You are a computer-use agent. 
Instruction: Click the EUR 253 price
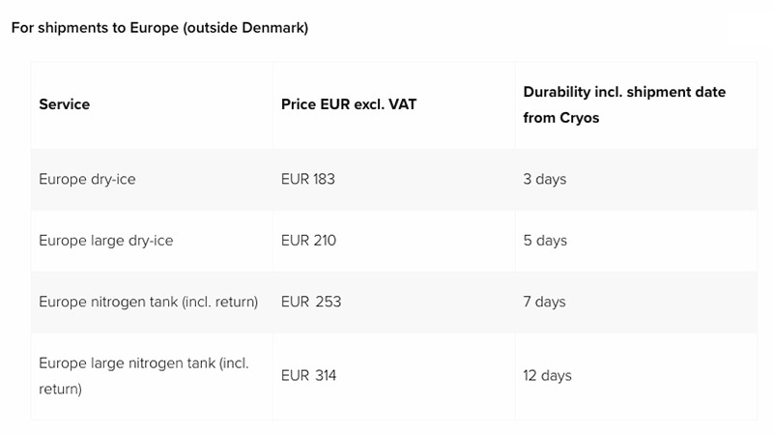click(x=310, y=302)
